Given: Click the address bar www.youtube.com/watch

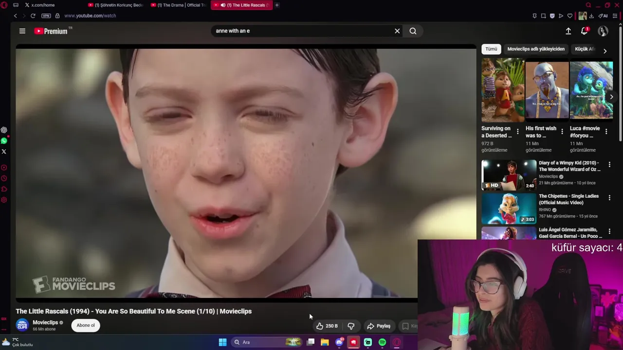Looking at the screenshot, I should [90, 16].
